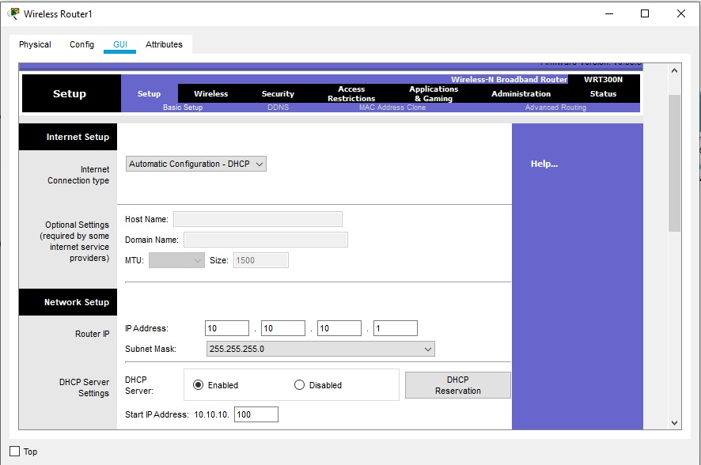Click the Domain Name input field
Screen dimensions: 701x465
(x=266, y=240)
